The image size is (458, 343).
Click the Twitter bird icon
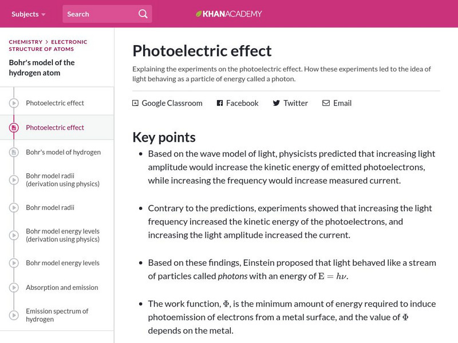[x=276, y=103]
